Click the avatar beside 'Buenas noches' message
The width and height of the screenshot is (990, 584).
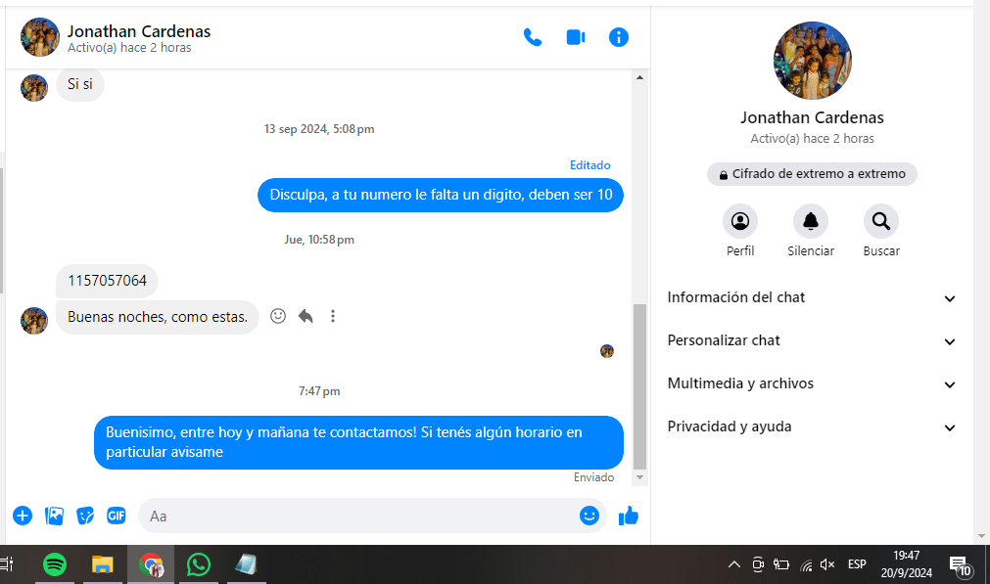pos(34,321)
